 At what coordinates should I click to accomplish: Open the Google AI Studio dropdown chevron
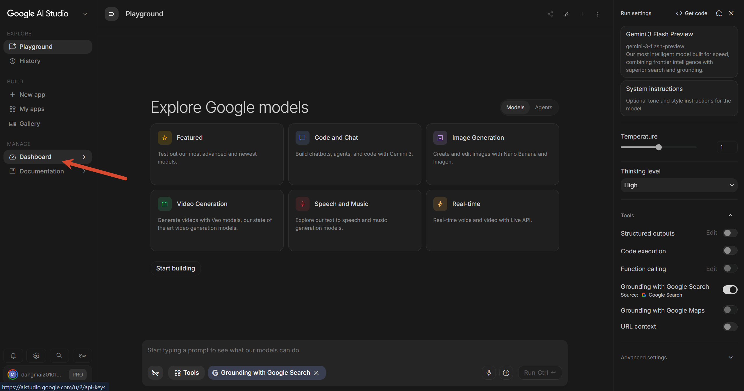(x=85, y=14)
